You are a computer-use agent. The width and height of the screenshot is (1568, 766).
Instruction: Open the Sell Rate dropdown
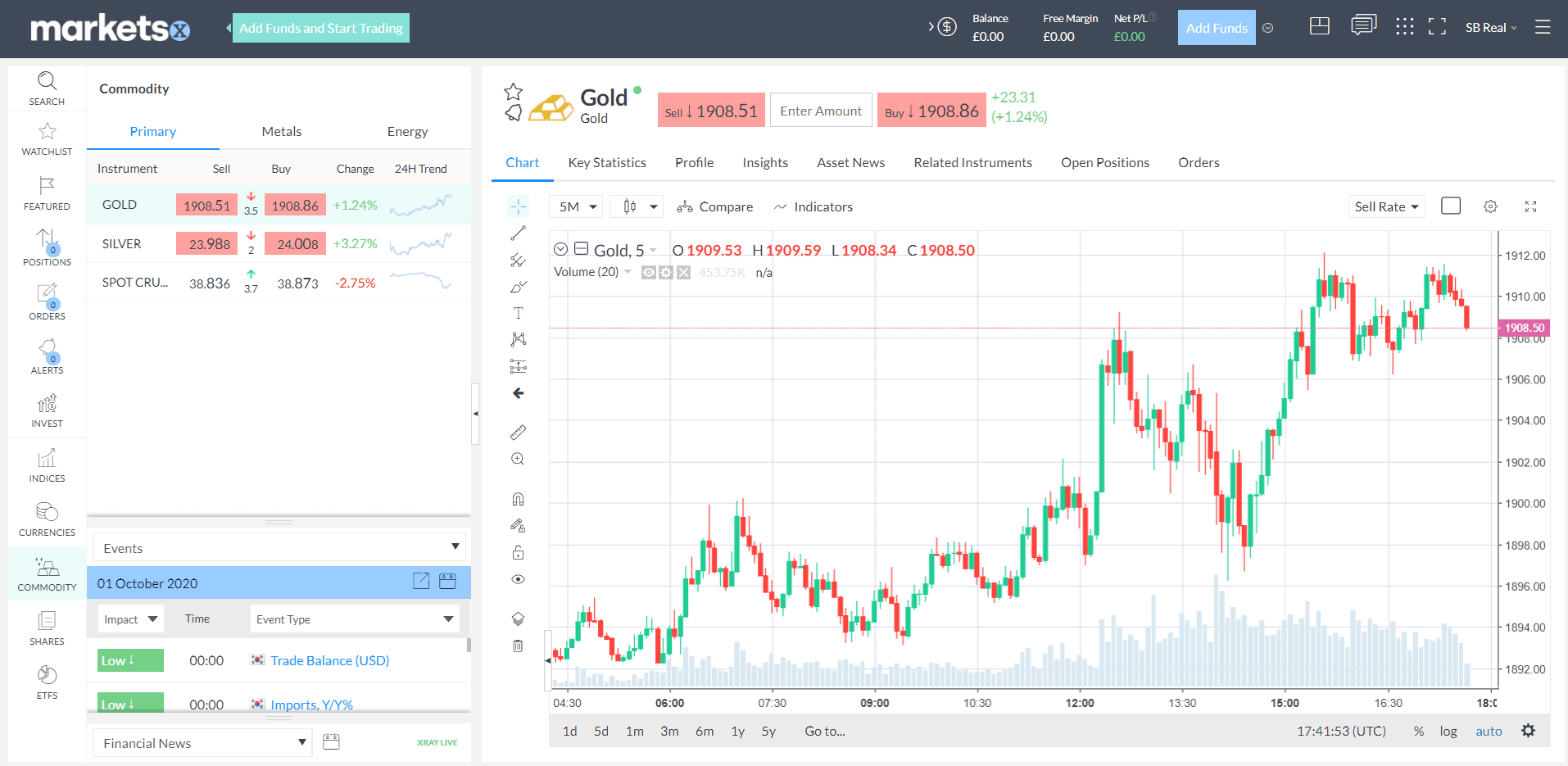[x=1386, y=206]
